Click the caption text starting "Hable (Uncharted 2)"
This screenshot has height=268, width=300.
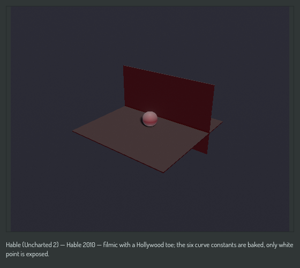pyautogui.click(x=149, y=249)
